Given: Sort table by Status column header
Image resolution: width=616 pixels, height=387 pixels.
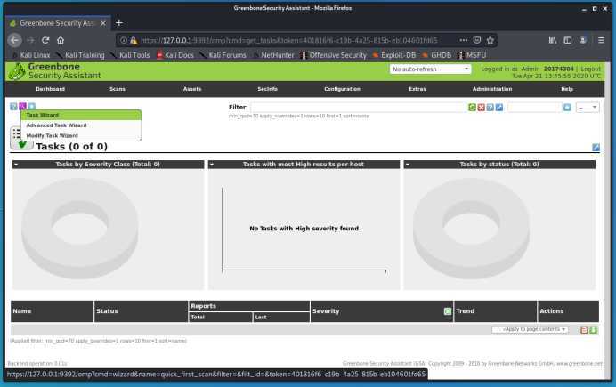Looking at the screenshot, I should pyautogui.click(x=107, y=311).
